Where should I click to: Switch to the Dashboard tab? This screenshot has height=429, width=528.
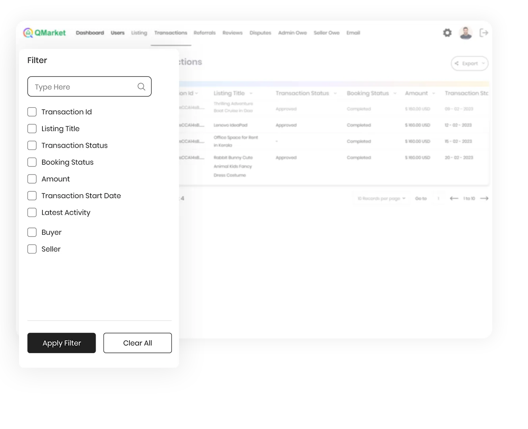[x=90, y=33]
